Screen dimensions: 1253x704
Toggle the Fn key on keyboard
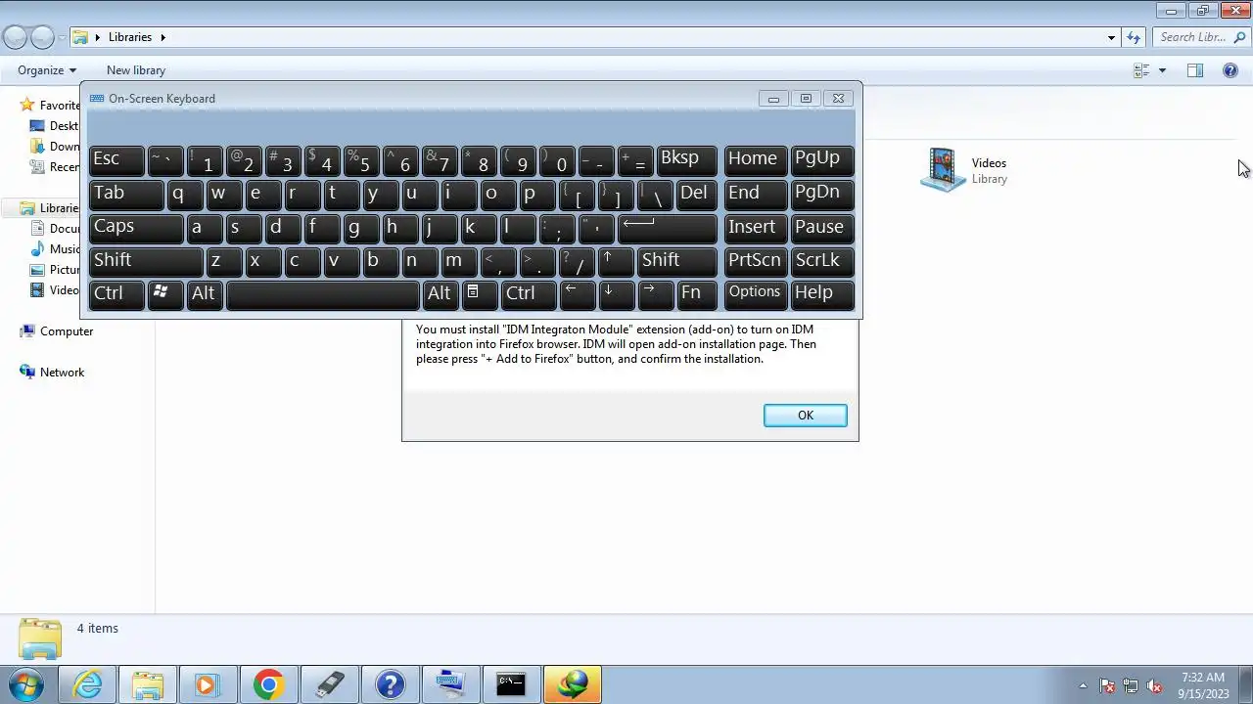(697, 294)
